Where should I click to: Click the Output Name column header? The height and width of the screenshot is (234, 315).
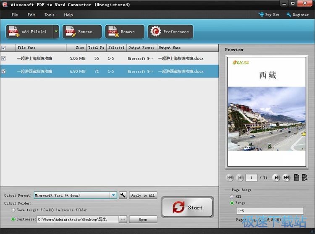click(188, 47)
